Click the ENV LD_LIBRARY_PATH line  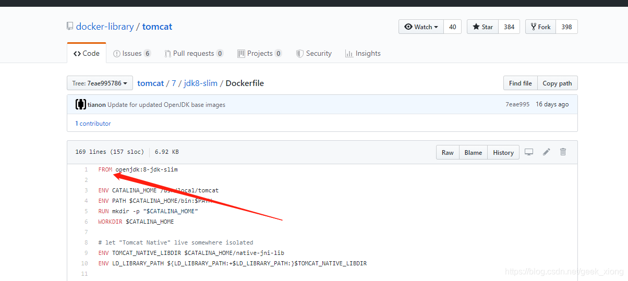pyautogui.click(x=232, y=263)
